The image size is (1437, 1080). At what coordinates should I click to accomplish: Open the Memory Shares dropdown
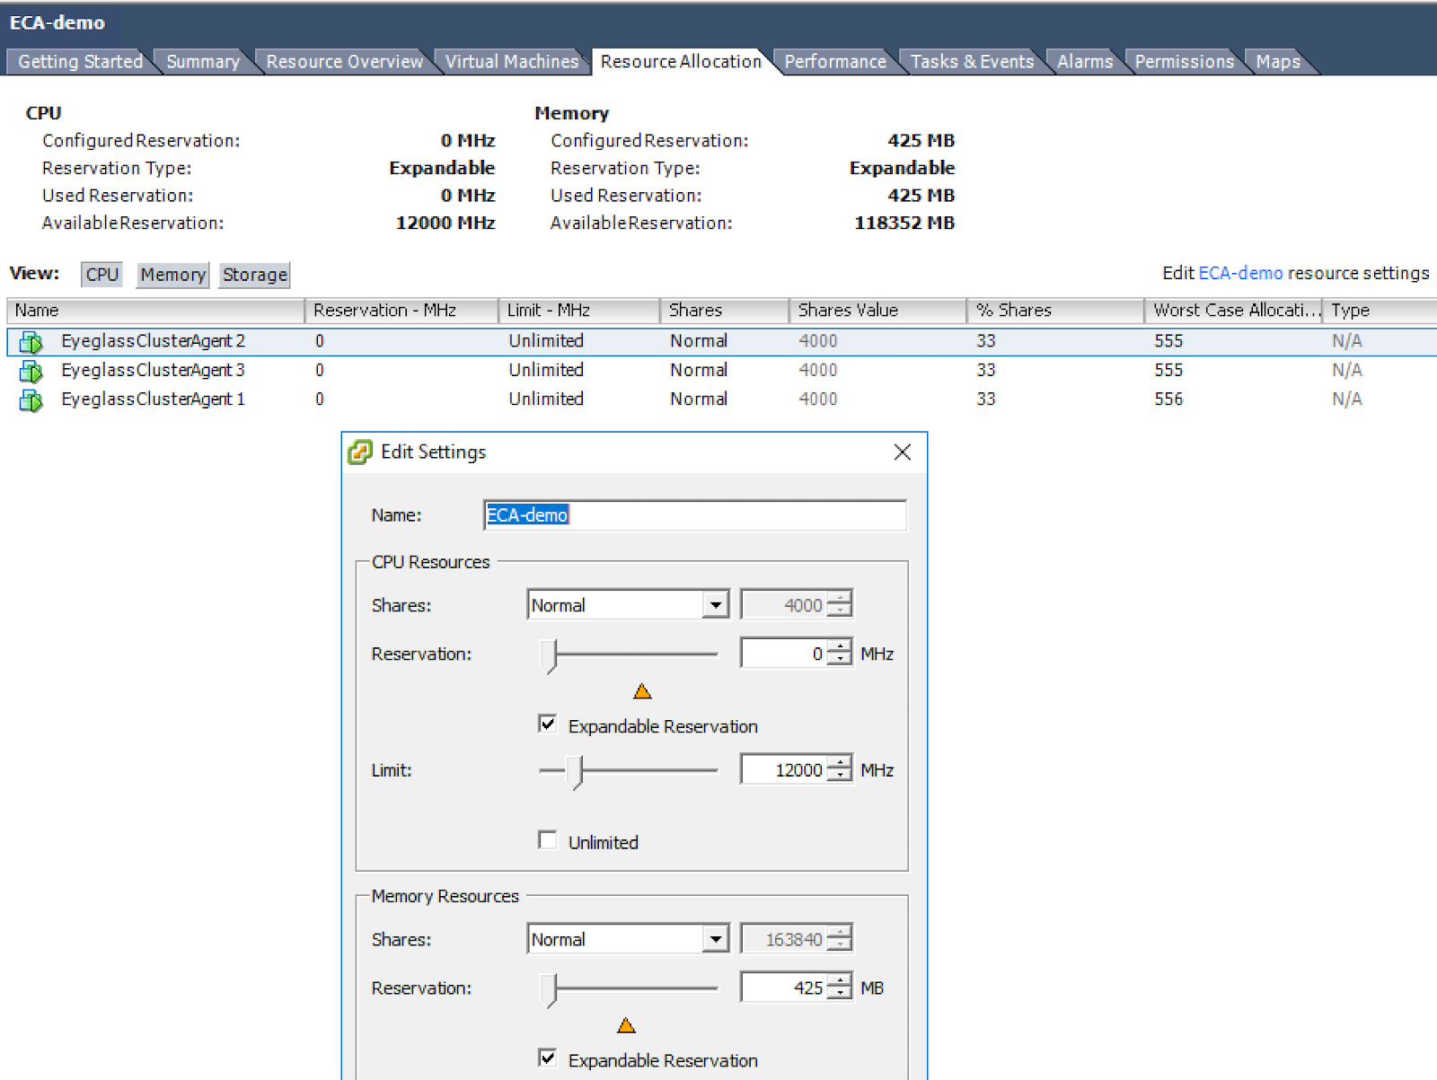pos(716,939)
